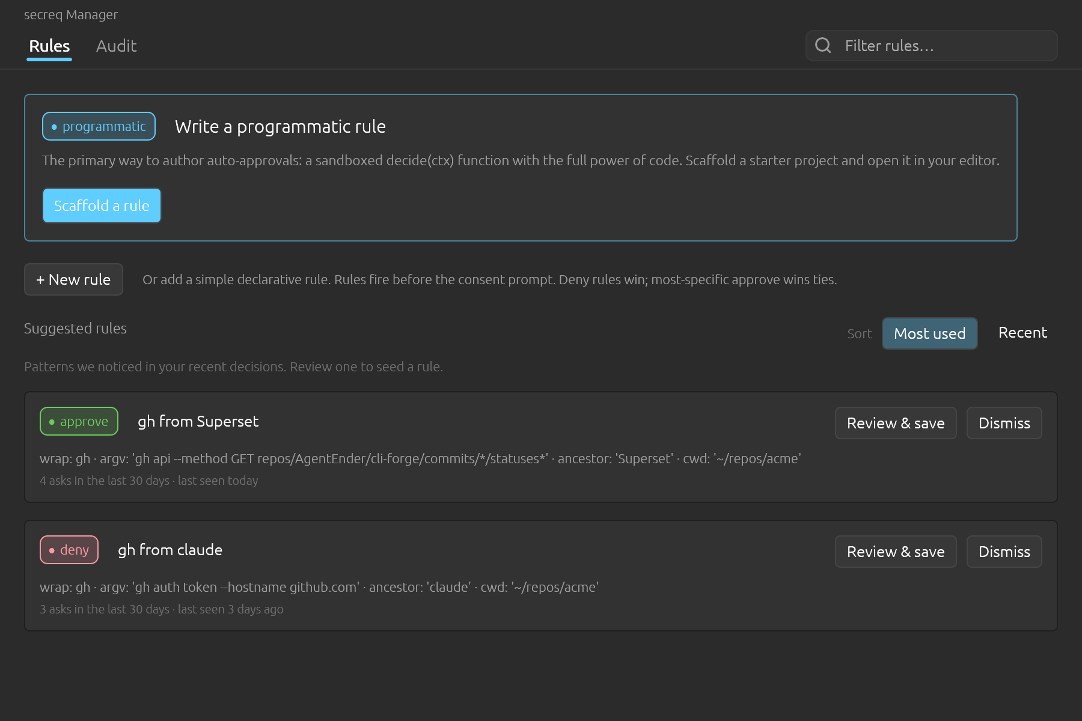The image size is (1082, 721).
Task: Click the Scaffold a rule button
Action: [102, 205]
